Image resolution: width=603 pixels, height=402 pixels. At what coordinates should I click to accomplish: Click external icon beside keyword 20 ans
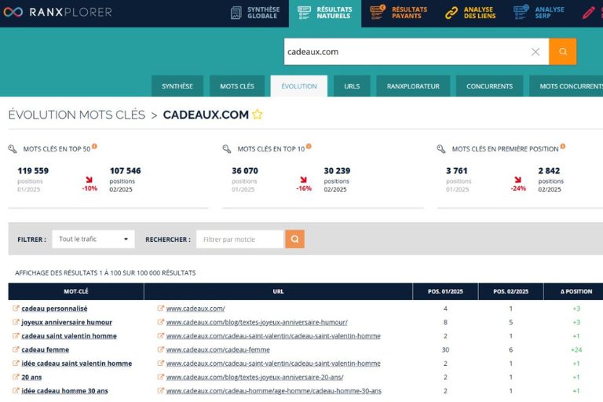(x=16, y=377)
